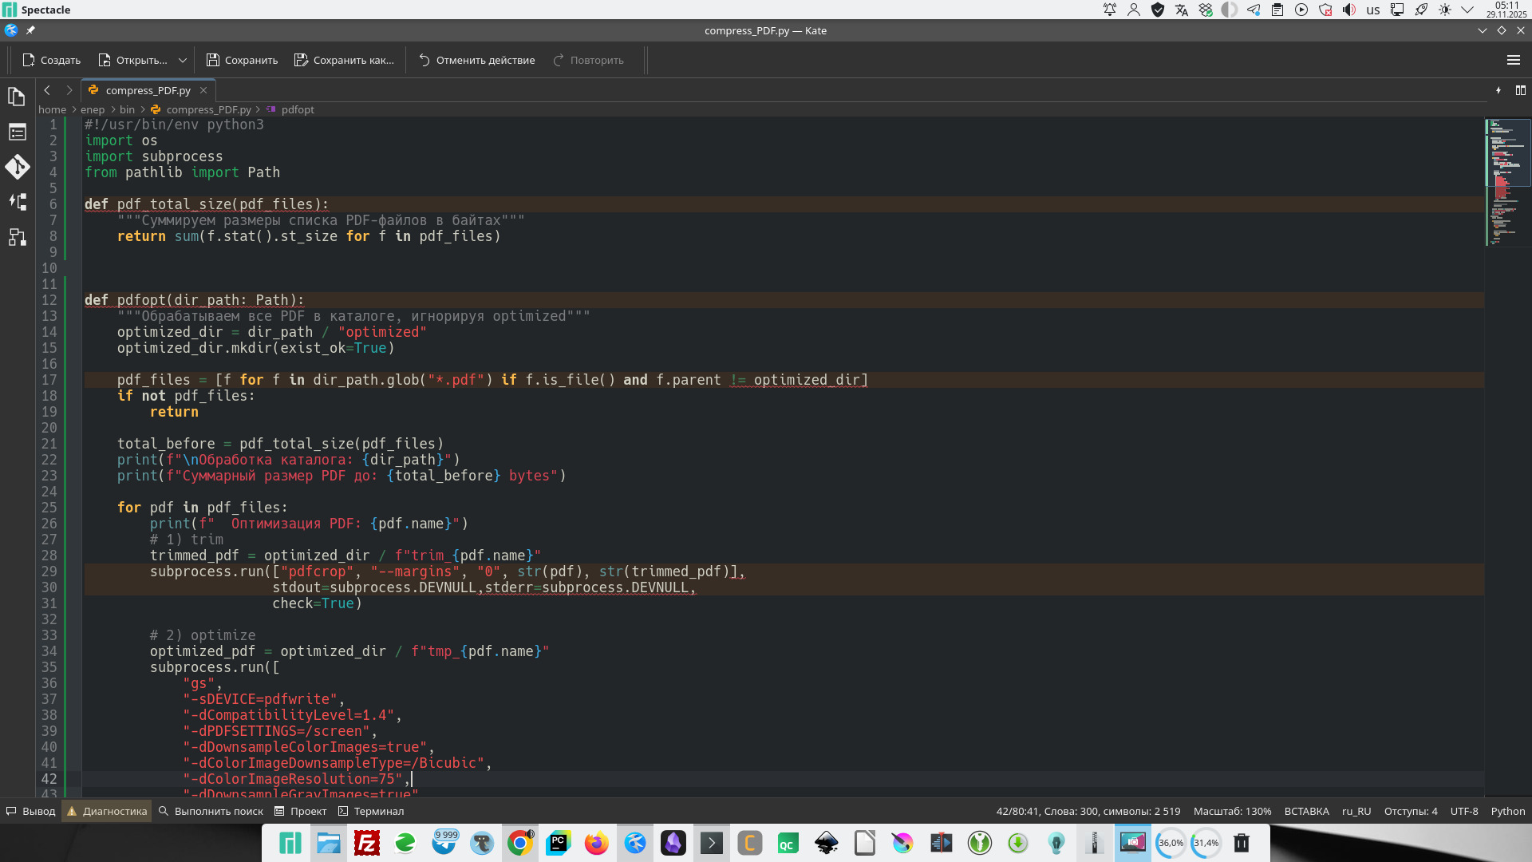Click the Создать new file button
Screen dimensions: 1532x862
click(x=52, y=60)
